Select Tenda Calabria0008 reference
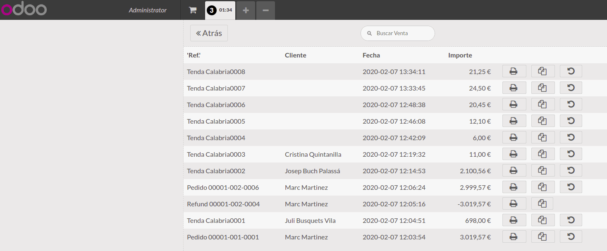The height and width of the screenshot is (251, 607). pyautogui.click(x=216, y=72)
